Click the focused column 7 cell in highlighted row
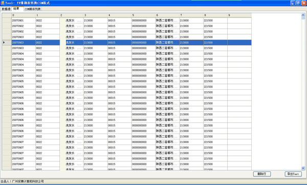The image size is (307, 185). (x=191, y=43)
